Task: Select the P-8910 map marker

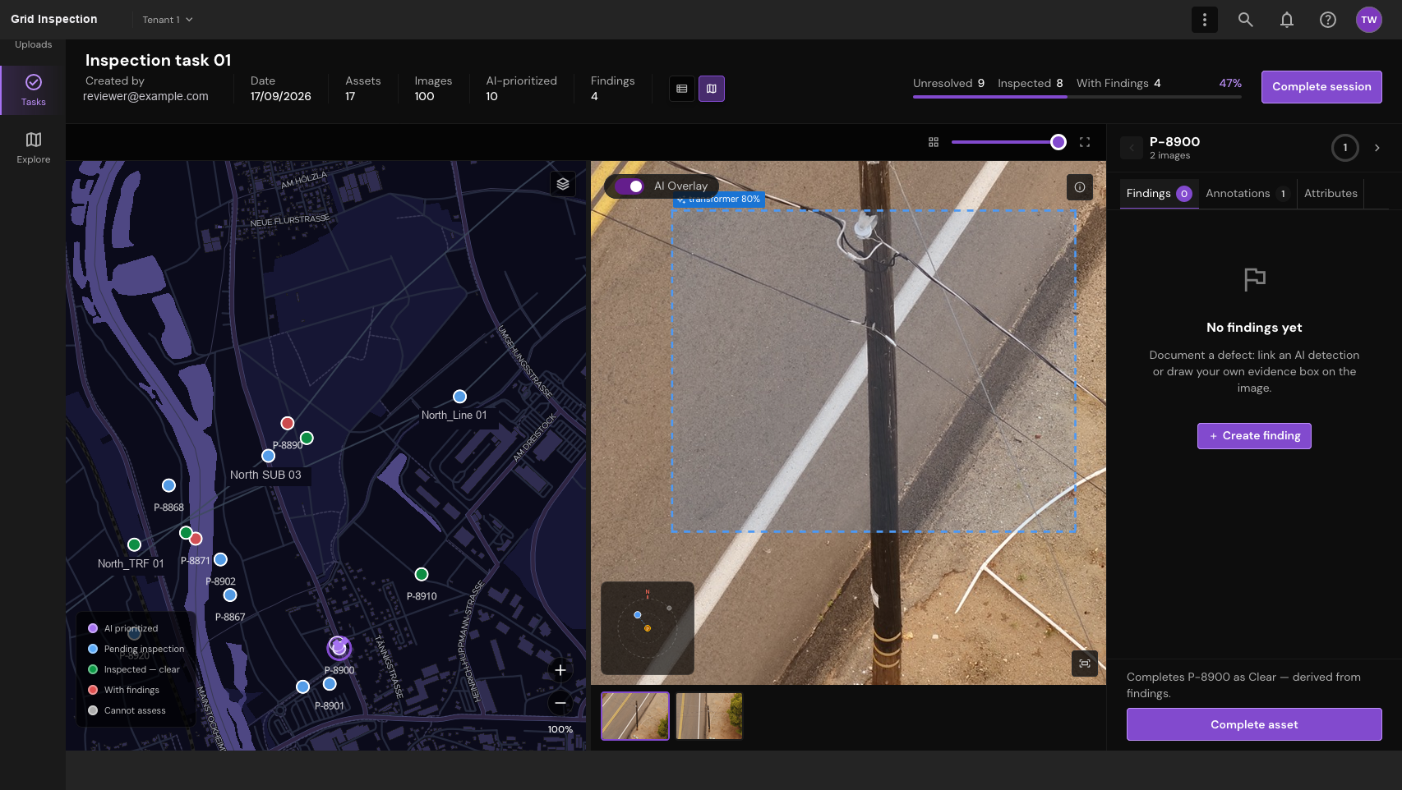Action: click(421, 574)
